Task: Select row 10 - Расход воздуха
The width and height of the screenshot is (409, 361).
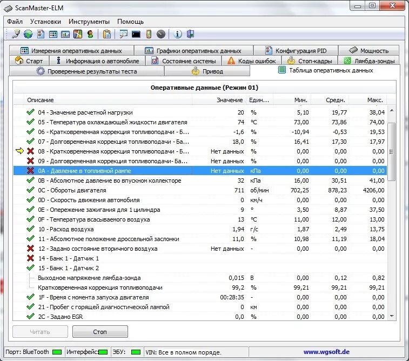Action: pos(200,229)
